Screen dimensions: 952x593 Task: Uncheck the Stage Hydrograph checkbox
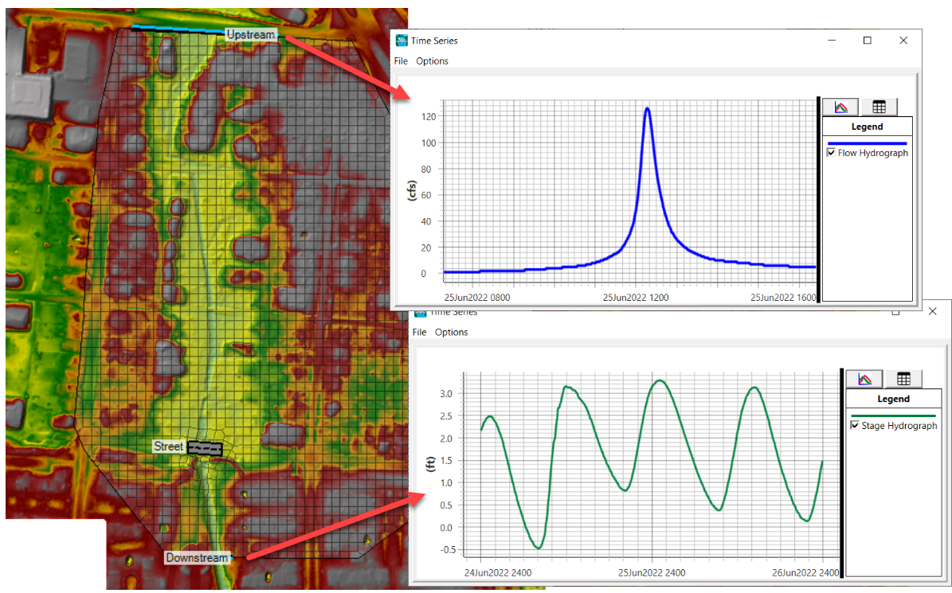click(855, 426)
